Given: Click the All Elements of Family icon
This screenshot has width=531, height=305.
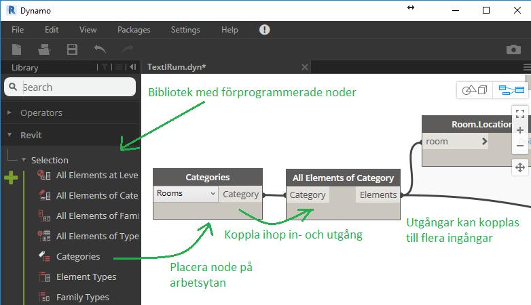Looking at the screenshot, I should click(x=44, y=216).
